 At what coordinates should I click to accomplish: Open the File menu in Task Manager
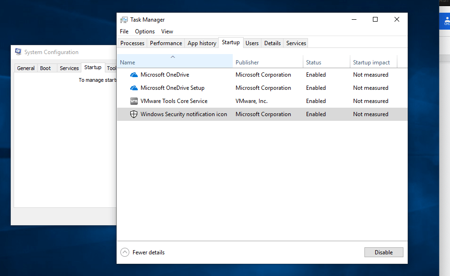tap(124, 32)
